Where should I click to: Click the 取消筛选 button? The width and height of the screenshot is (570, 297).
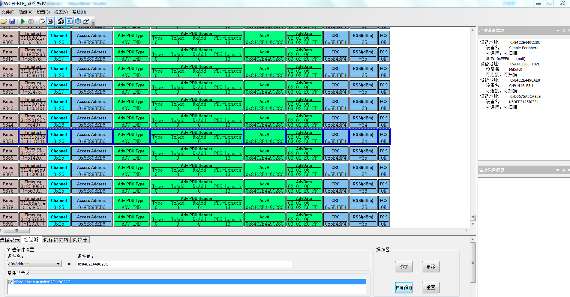click(404, 288)
